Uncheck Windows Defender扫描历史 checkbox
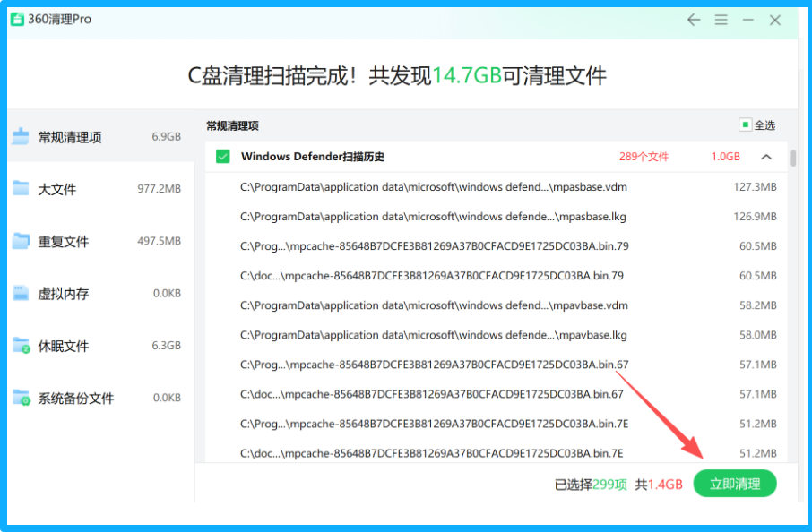The image size is (812, 532). [223, 157]
